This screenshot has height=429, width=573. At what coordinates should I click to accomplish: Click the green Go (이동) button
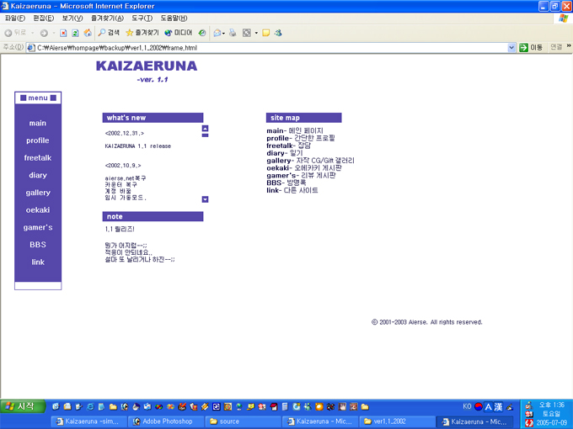(x=531, y=47)
